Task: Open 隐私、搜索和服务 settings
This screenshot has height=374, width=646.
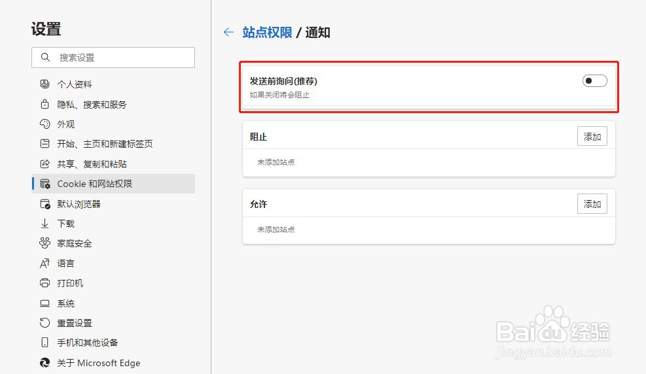Action: (113, 105)
